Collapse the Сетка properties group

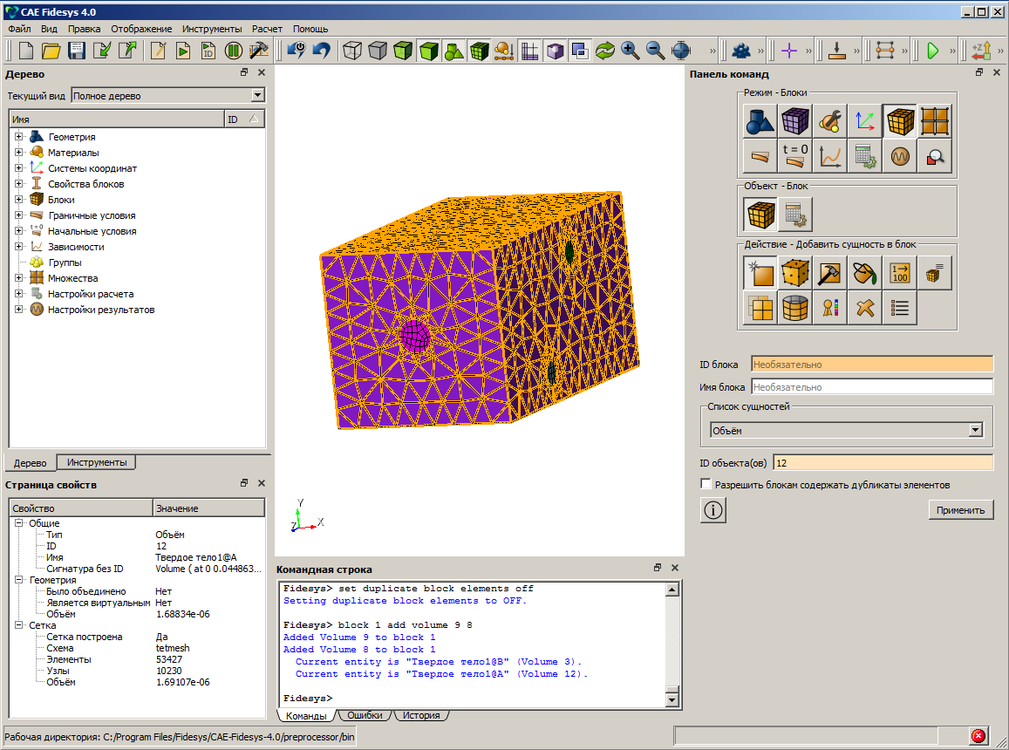18,625
